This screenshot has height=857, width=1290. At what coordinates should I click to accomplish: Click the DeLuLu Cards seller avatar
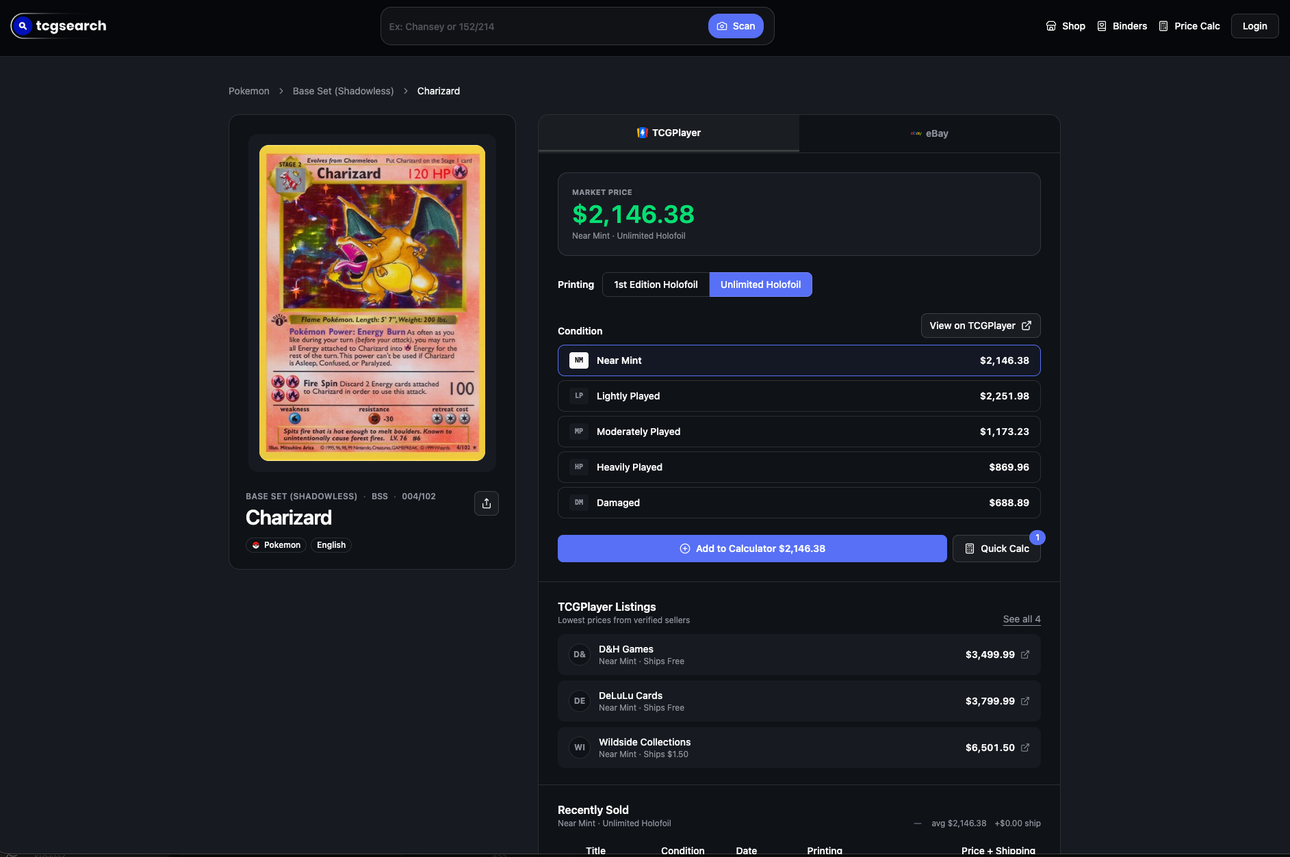[x=580, y=701]
